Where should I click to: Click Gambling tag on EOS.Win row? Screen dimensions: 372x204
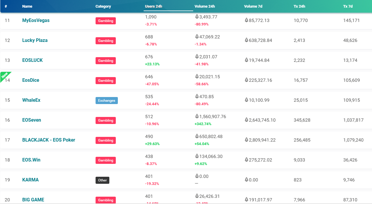point(106,160)
